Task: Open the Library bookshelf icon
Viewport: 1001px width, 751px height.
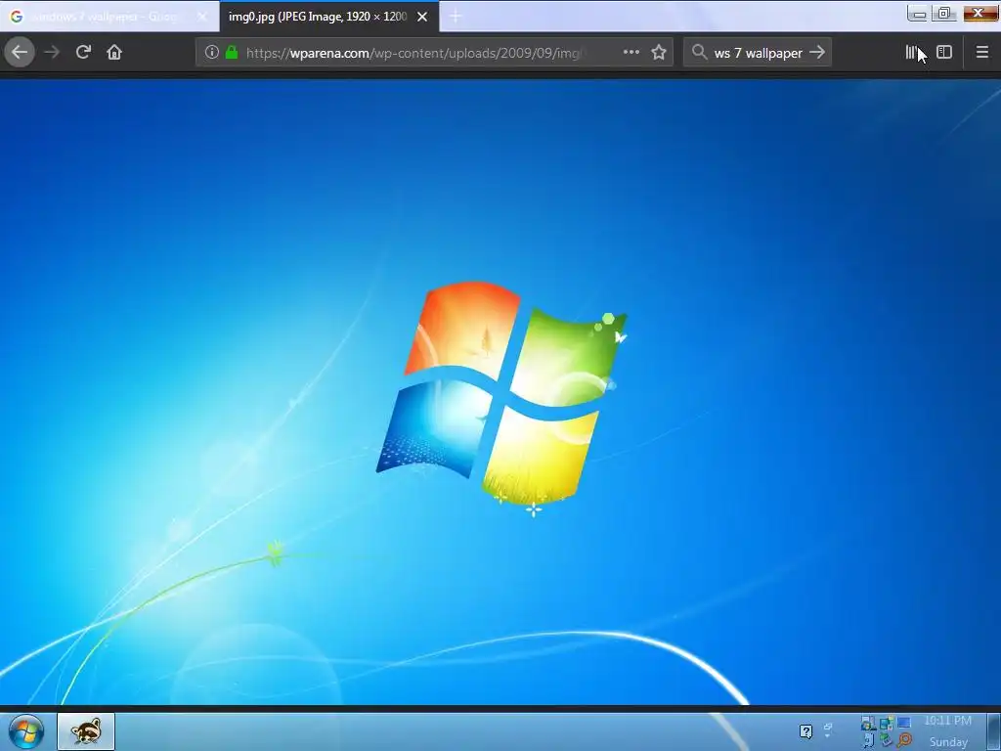Action: pyautogui.click(x=913, y=53)
